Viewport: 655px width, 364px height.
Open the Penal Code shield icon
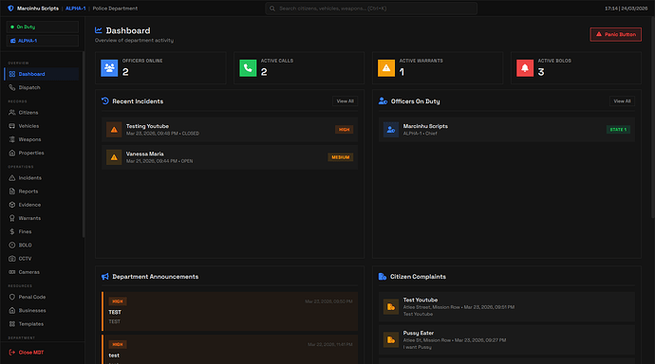pyautogui.click(x=12, y=297)
